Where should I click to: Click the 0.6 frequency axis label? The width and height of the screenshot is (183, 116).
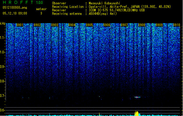click(x=2, y=110)
